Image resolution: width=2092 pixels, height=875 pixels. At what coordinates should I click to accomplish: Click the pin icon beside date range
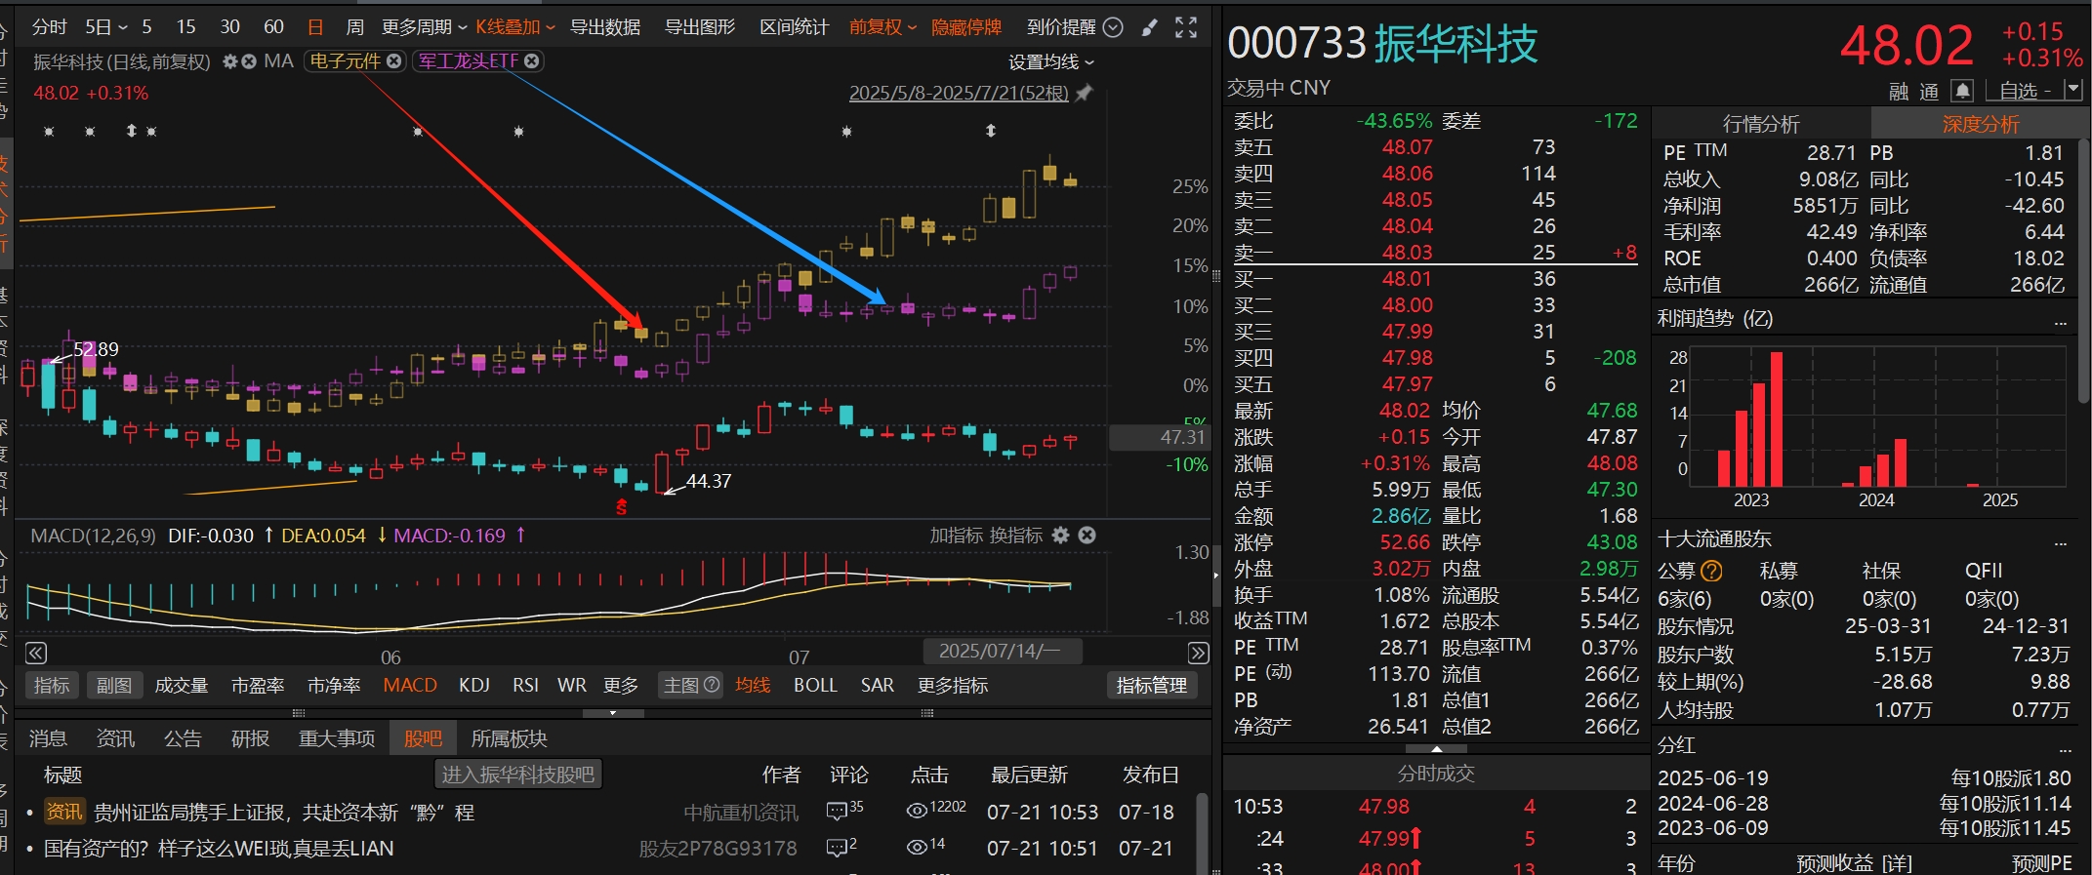coord(1084,94)
